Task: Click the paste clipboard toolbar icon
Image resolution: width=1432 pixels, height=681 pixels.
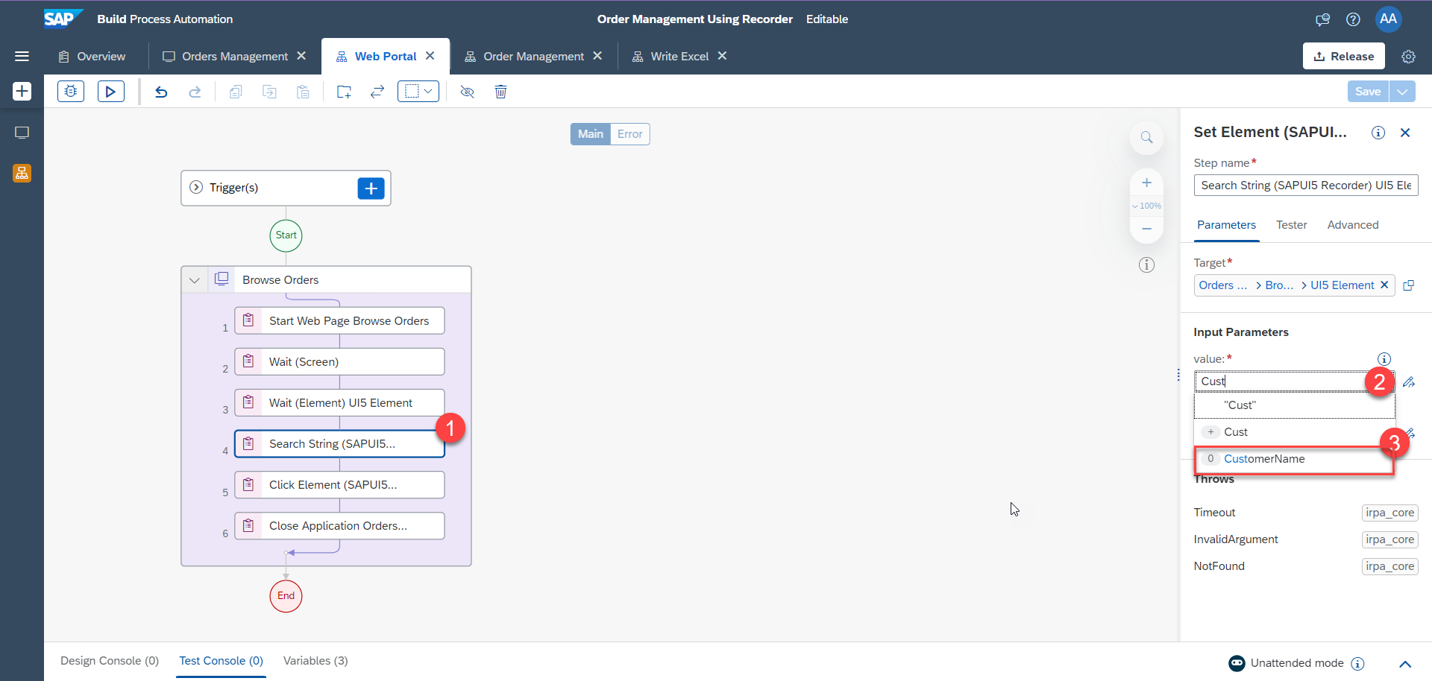Action: coord(303,92)
